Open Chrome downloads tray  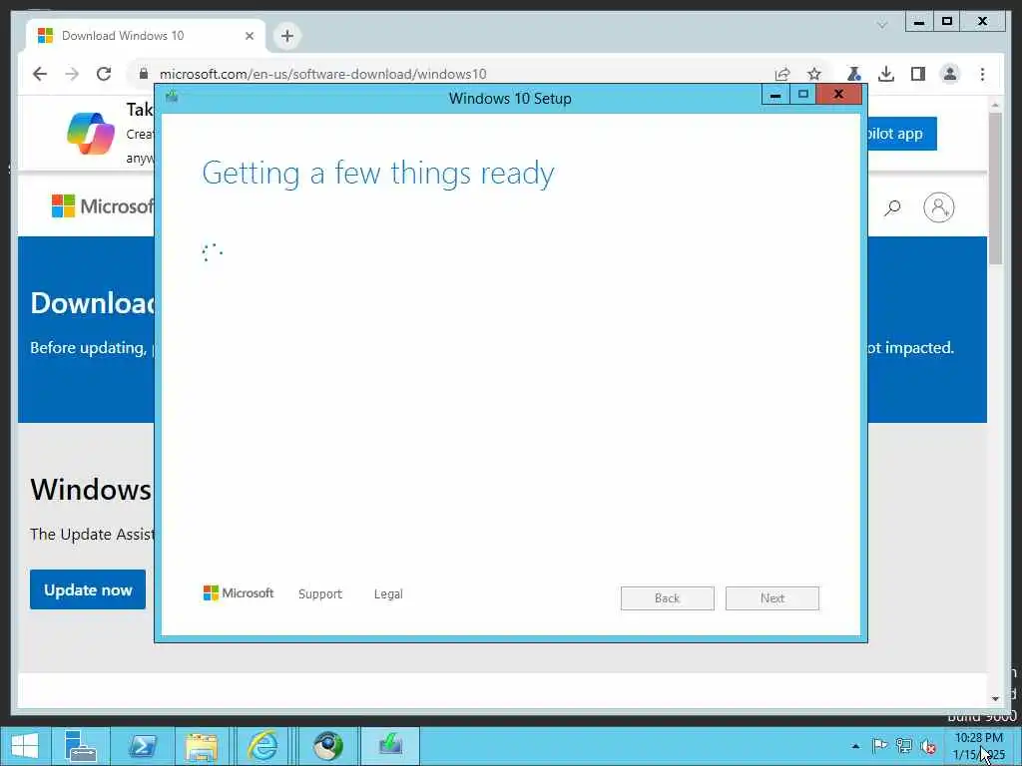(886, 74)
